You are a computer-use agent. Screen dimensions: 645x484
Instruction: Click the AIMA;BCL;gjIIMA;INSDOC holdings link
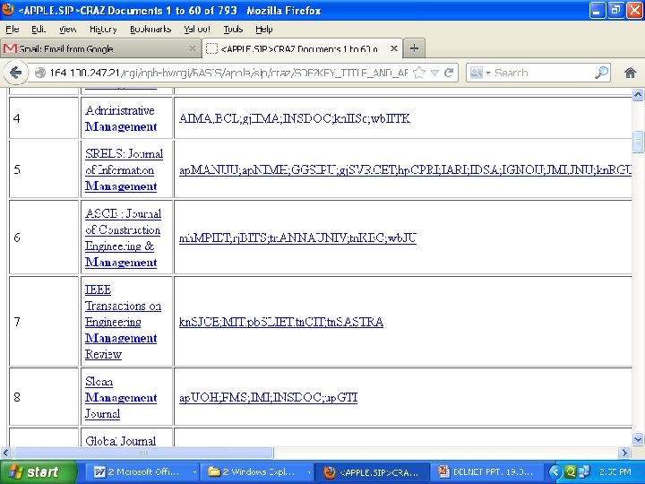tap(295, 118)
